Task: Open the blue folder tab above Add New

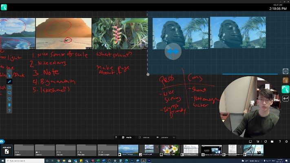Action: (2, 141)
